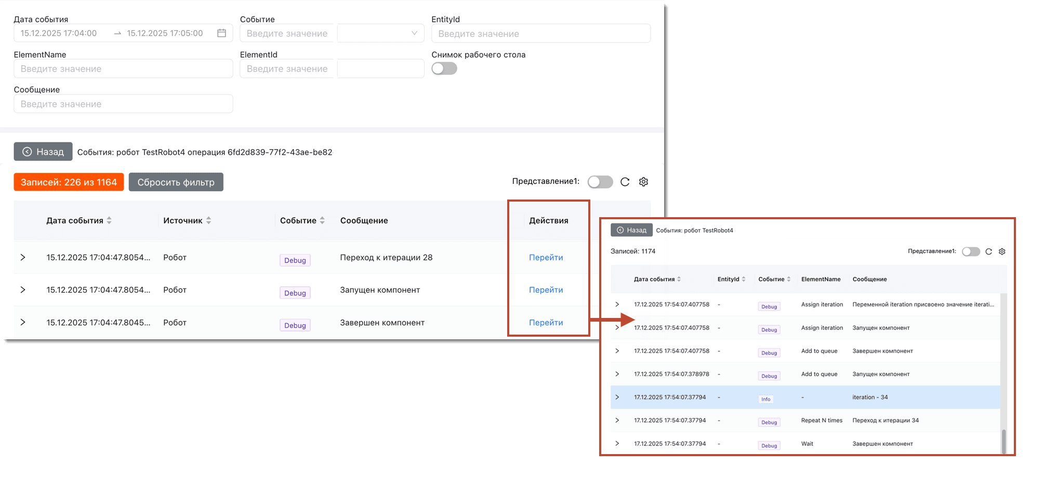
Task: Expand the row 'Переход к итерации 28'
Action: pos(23,257)
